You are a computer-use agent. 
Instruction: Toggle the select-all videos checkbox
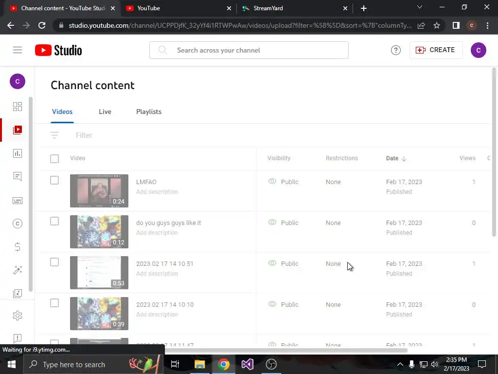tap(54, 159)
